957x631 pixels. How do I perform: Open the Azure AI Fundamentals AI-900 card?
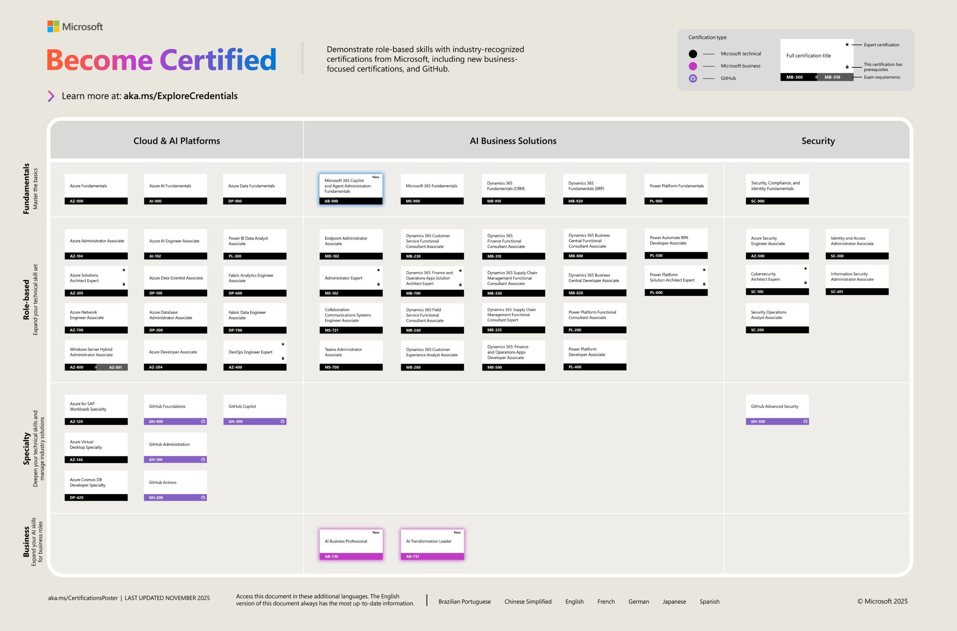[x=176, y=189]
